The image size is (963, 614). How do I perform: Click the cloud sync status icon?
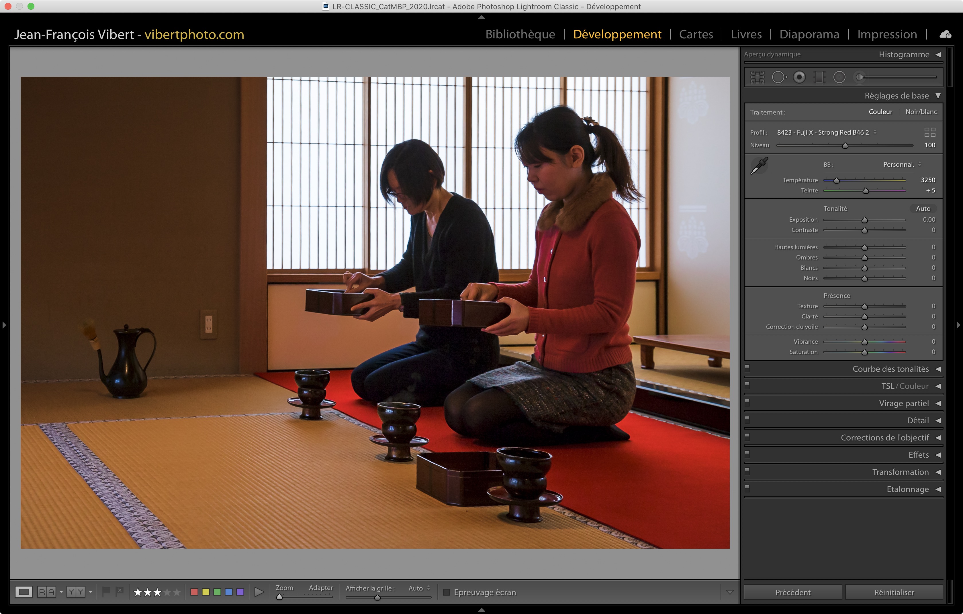click(945, 35)
